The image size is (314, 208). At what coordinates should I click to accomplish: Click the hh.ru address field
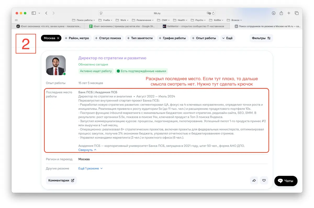pos(157,13)
